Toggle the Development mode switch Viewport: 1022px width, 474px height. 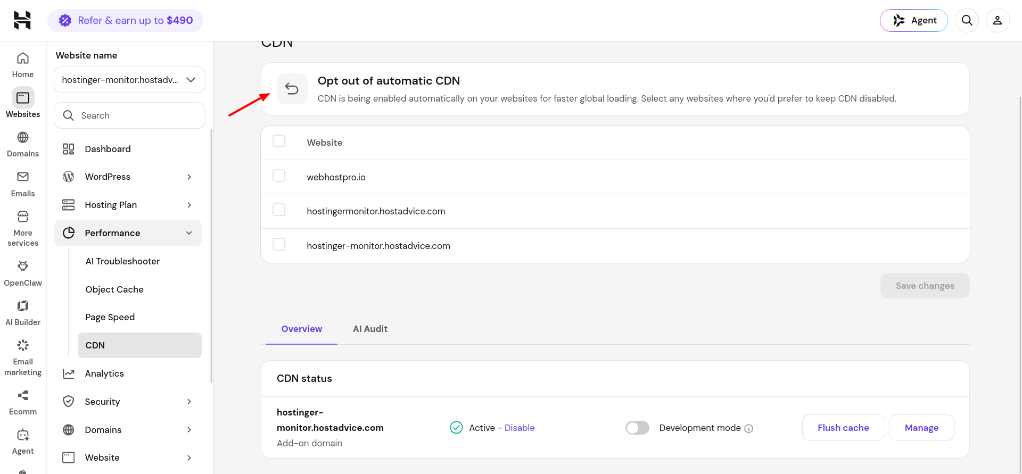point(637,428)
